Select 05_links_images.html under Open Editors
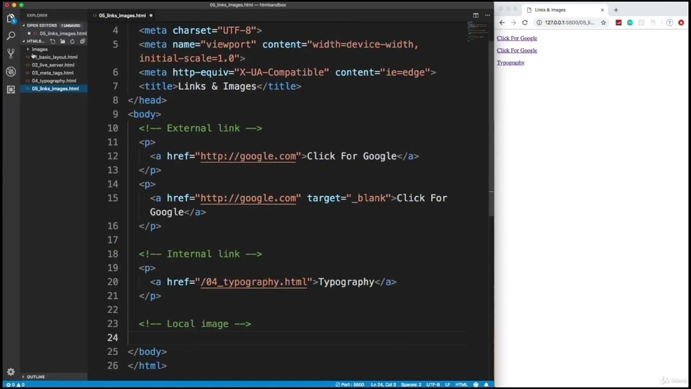The image size is (691, 389). 63,33
